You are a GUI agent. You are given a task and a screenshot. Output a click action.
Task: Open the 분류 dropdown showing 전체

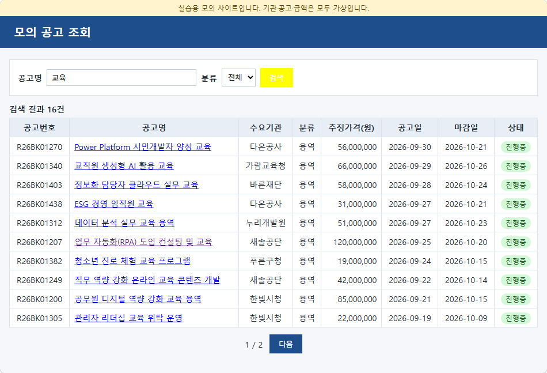pyautogui.click(x=238, y=77)
